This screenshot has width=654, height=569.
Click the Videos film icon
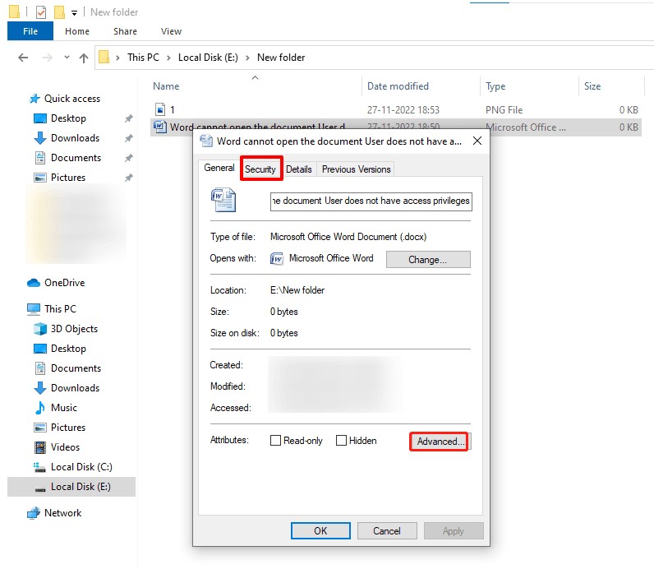click(x=40, y=447)
